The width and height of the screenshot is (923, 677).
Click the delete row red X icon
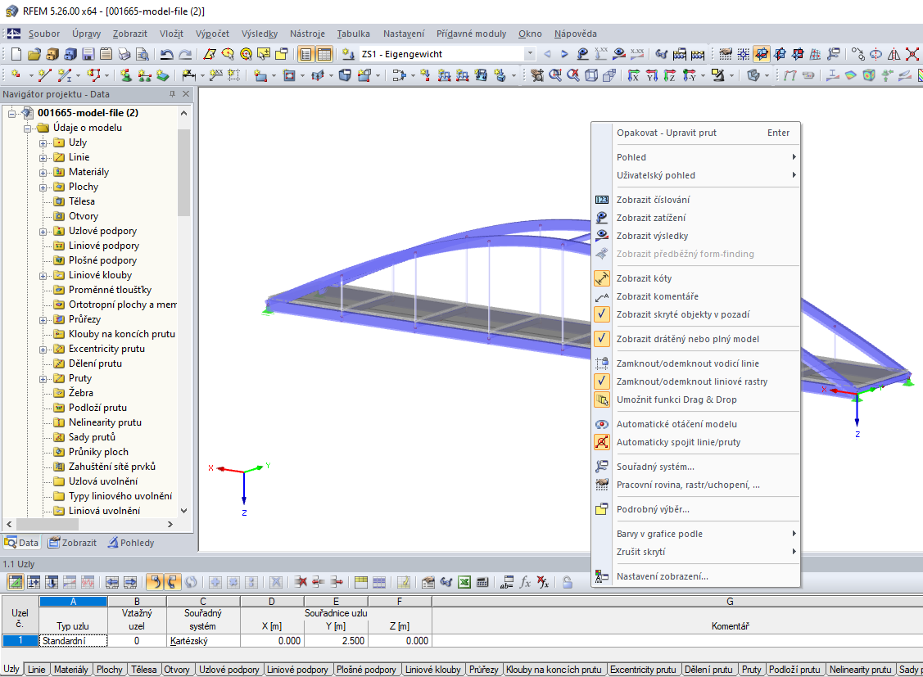click(301, 582)
